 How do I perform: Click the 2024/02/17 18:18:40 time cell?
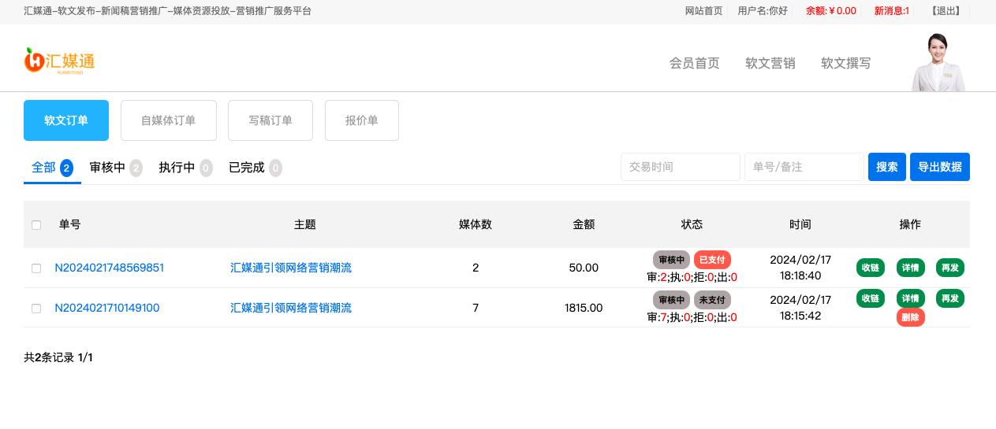pyautogui.click(x=800, y=268)
